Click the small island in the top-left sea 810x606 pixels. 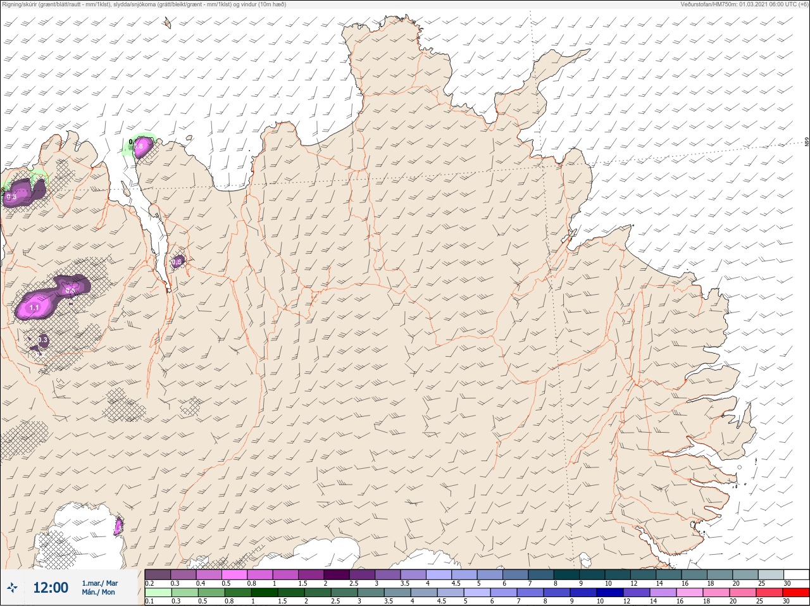(x=167, y=23)
